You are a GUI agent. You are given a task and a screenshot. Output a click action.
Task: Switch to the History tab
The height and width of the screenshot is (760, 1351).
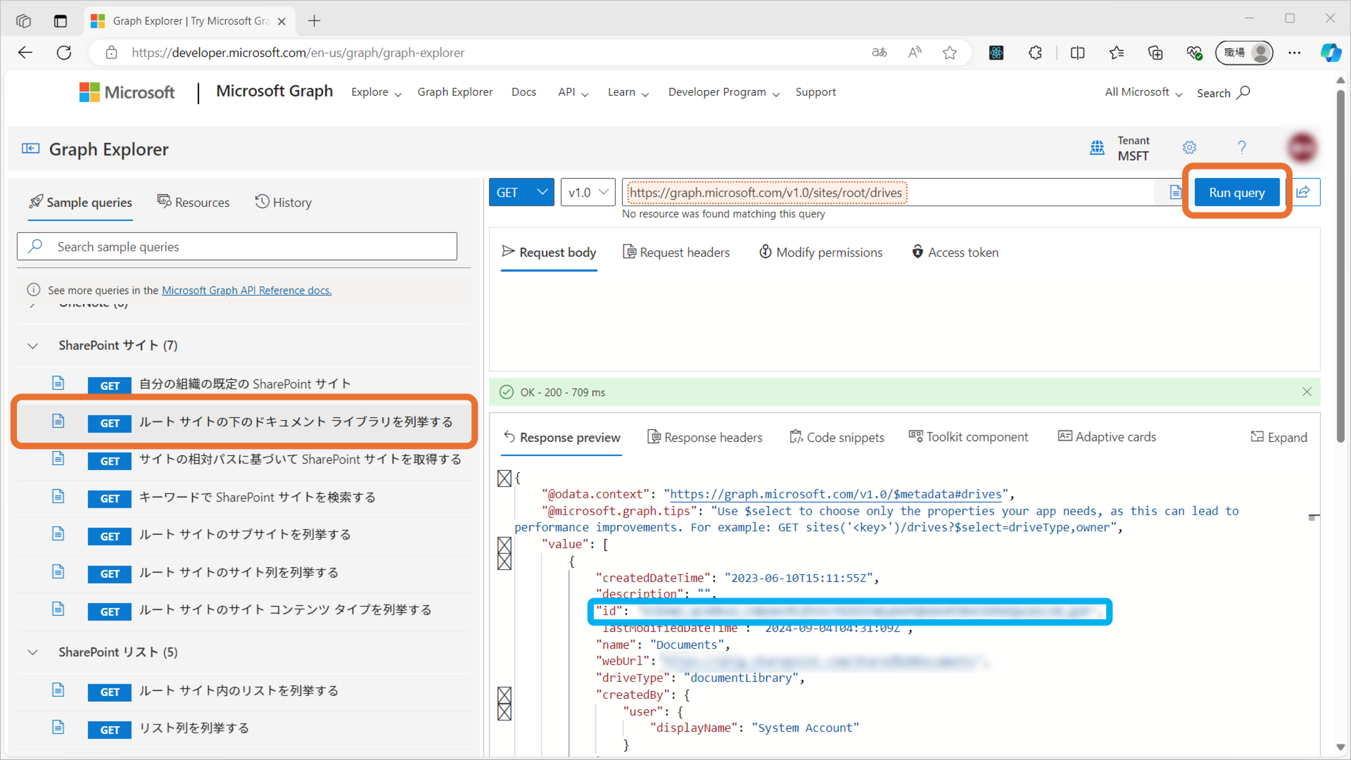(283, 203)
